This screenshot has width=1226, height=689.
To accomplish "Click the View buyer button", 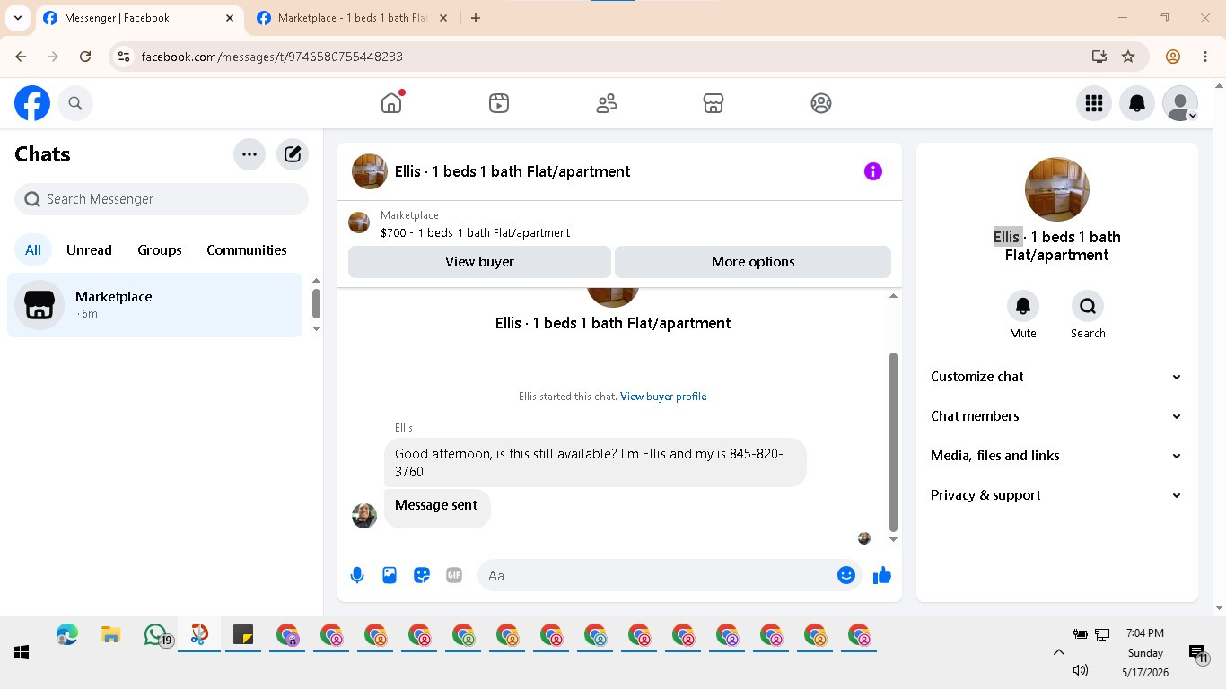I will (479, 262).
